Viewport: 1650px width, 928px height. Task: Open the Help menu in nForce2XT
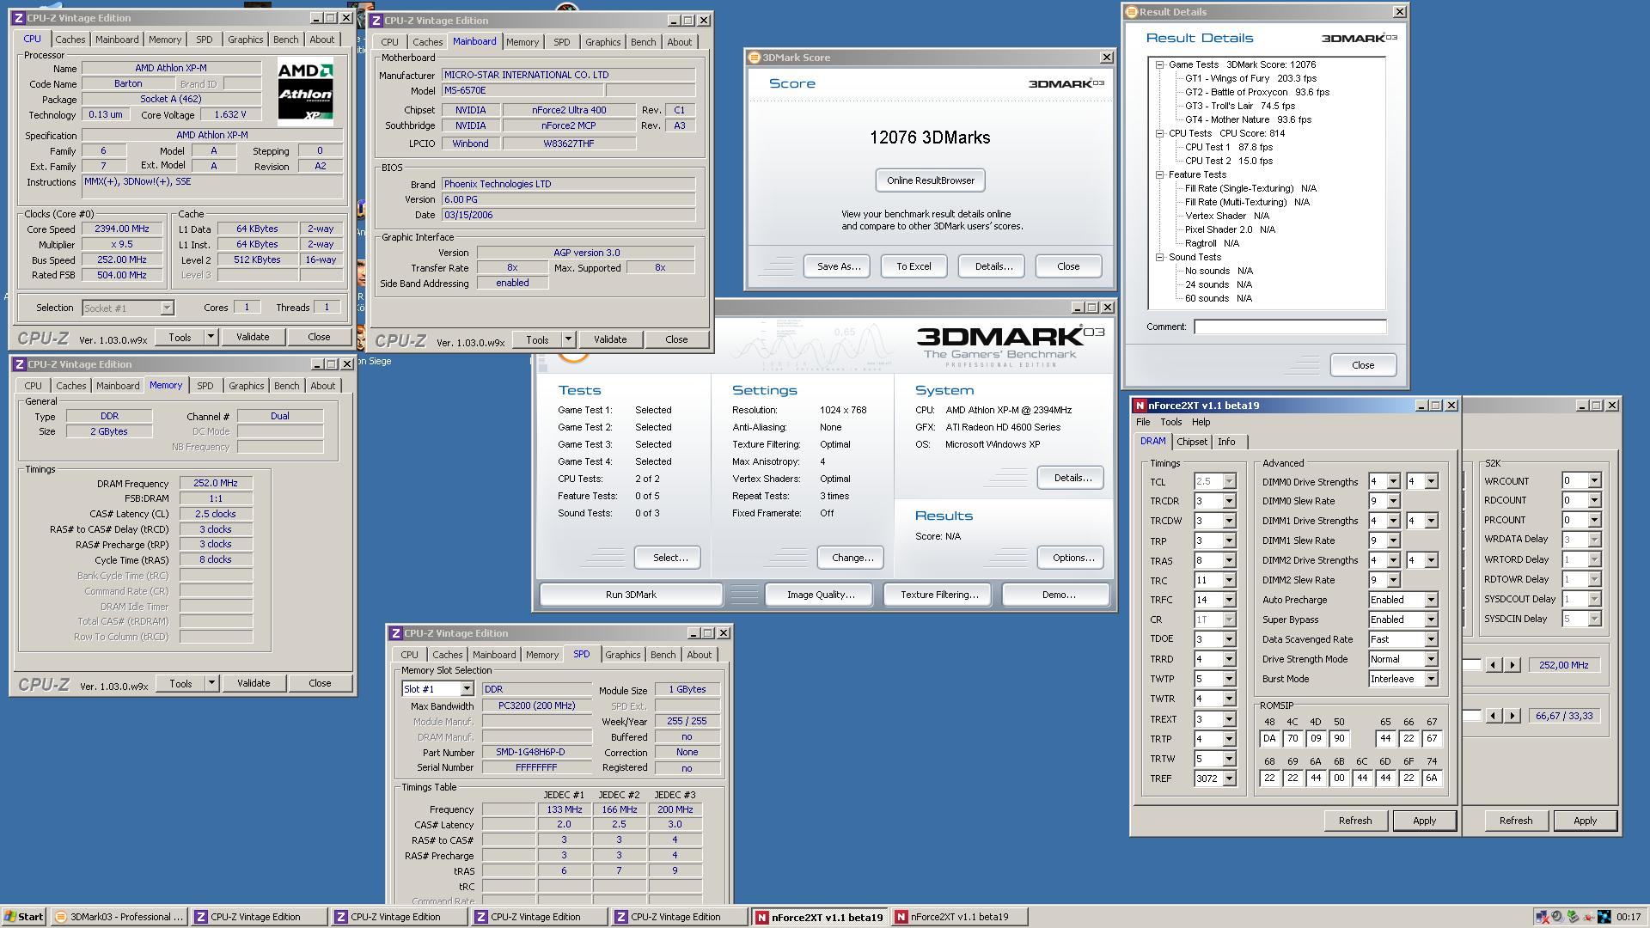[1201, 422]
